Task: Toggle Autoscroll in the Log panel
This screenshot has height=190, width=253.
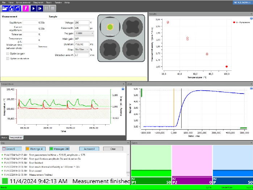Action: (89, 149)
